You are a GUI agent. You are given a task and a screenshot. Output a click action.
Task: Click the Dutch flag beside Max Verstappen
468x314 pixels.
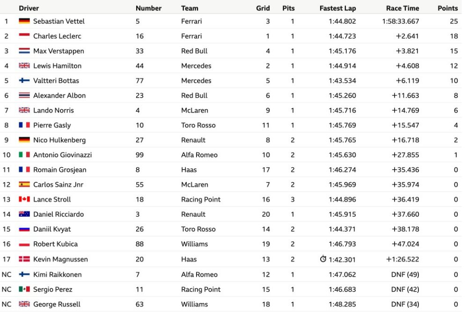(24, 51)
